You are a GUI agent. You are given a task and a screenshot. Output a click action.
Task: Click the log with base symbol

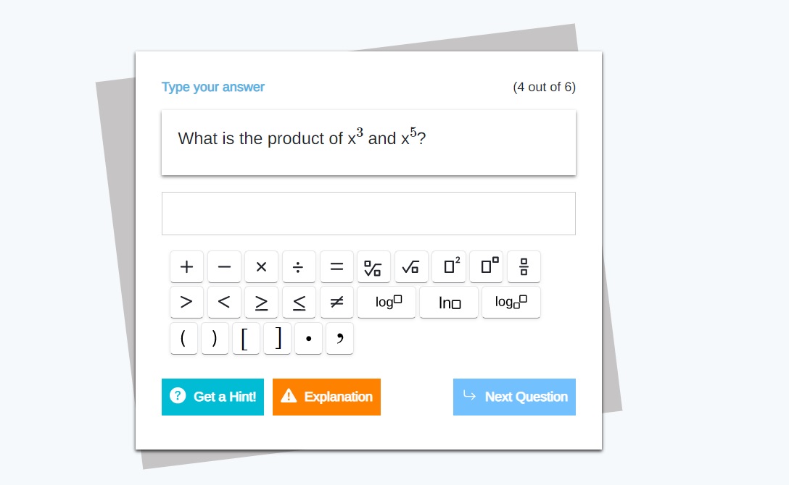[511, 302]
